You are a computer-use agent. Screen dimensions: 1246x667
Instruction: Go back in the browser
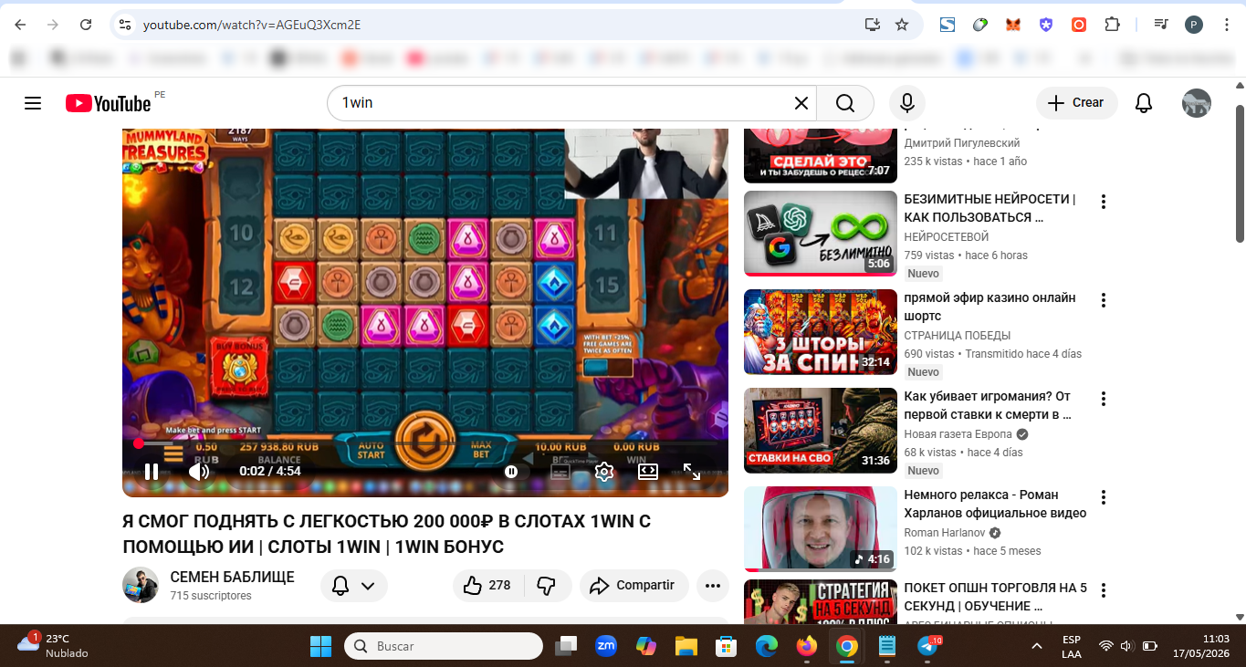coord(20,25)
